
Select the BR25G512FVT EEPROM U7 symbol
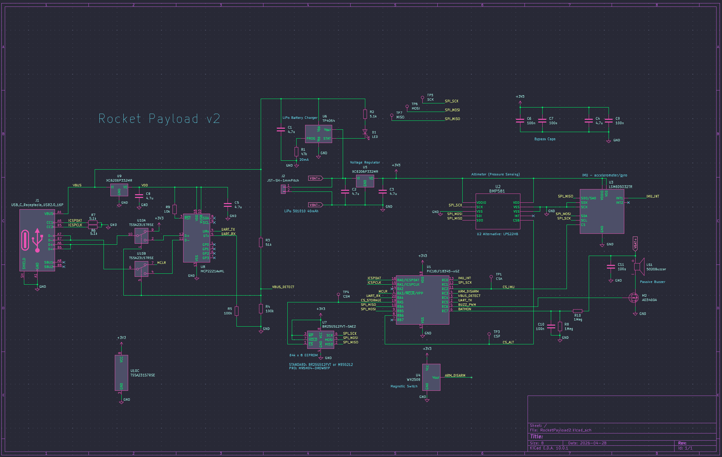(321, 340)
